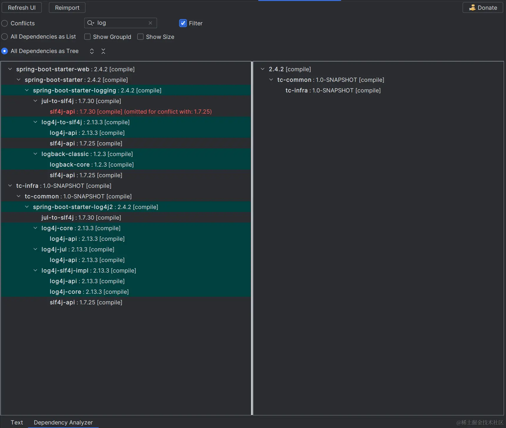Select the last slf4j-api : 1.7.25 row
Screen dimensions: 506x428
[126, 302]
